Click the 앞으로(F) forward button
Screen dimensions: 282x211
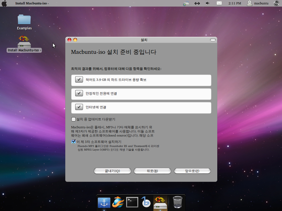pyautogui.click(x=192, y=171)
